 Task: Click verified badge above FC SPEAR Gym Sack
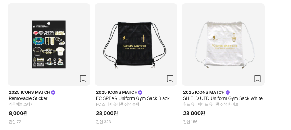click(140, 92)
